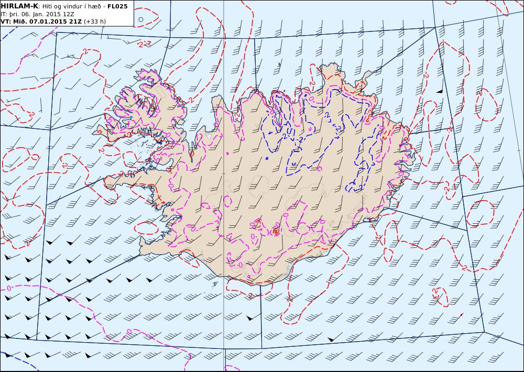Click the HIRLAM-K model name in the title box

[19, 6]
